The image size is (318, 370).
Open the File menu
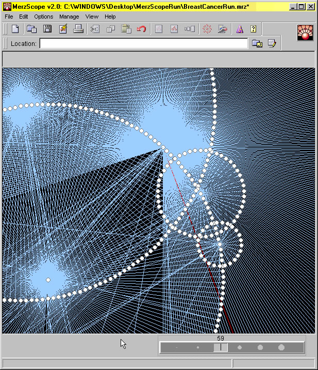pyautogui.click(x=9, y=17)
